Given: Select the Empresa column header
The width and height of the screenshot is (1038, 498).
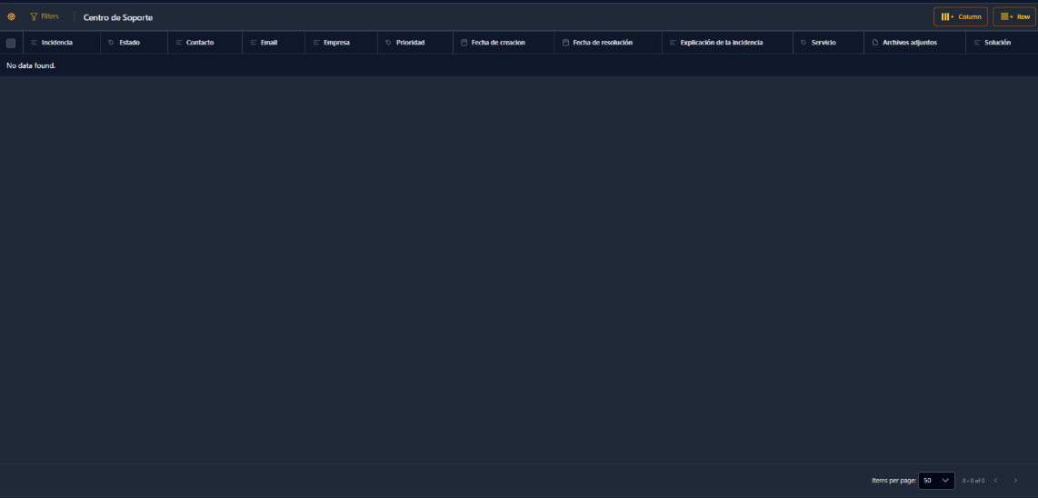Looking at the screenshot, I should 336,43.
